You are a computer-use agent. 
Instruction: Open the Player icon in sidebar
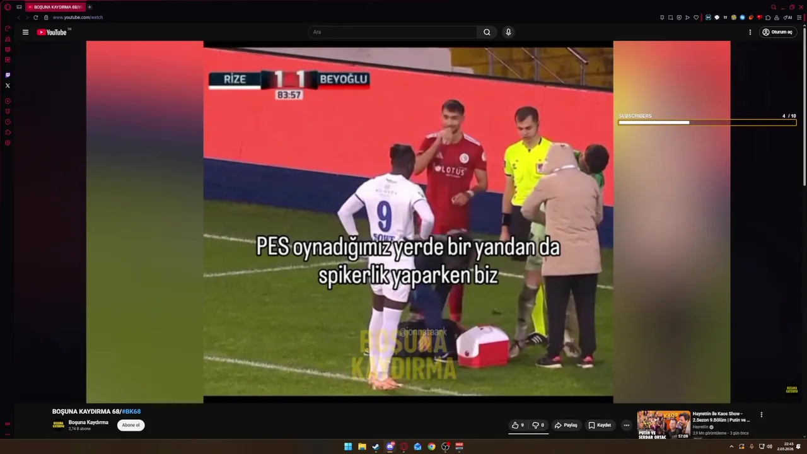pyautogui.click(x=8, y=101)
